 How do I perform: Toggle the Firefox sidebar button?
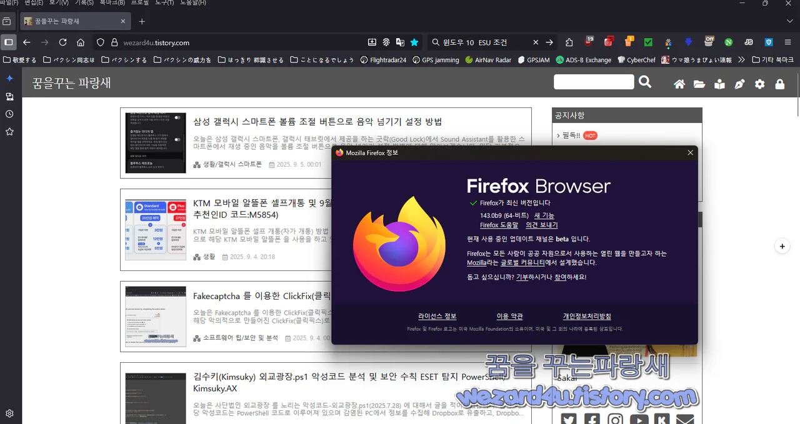tap(8, 42)
